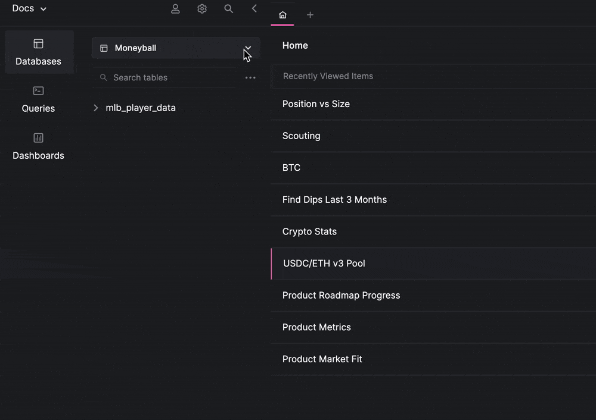The height and width of the screenshot is (420, 596).
Task: Focus the Search tables field
Action: (x=165, y=77)
